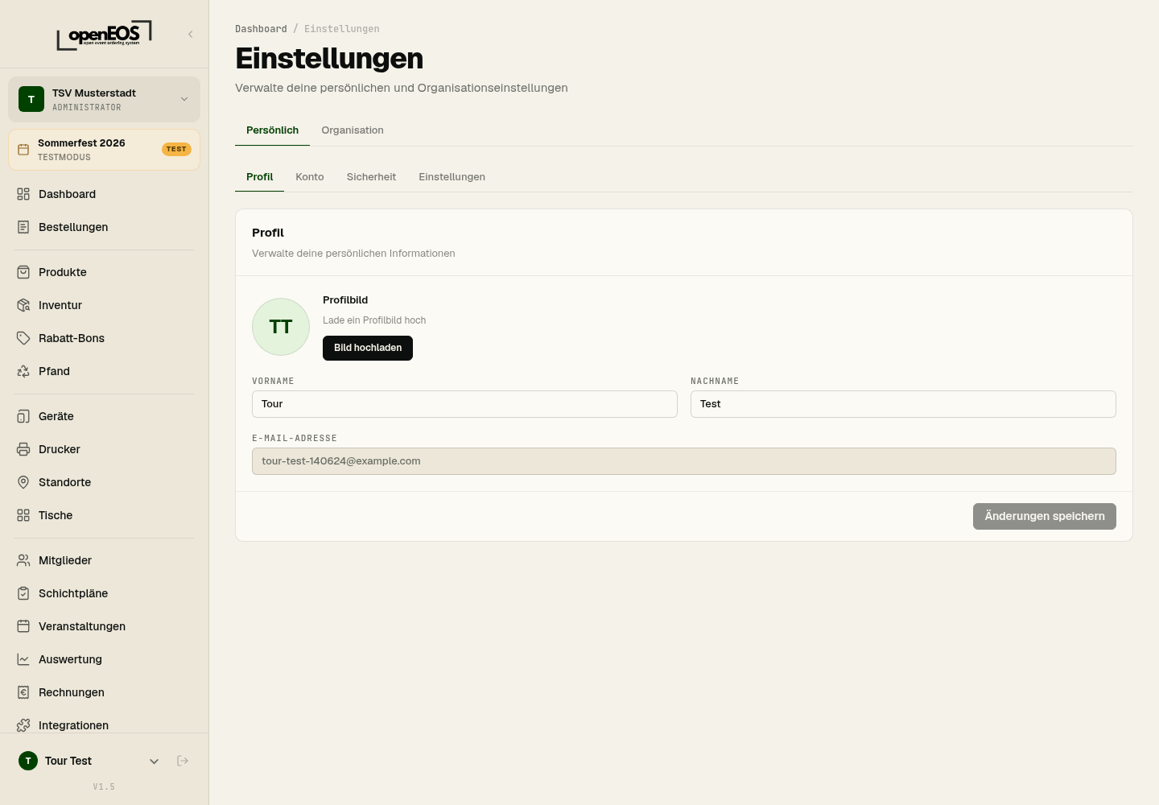Click the Rechnungen euro icon
This screenshot has height=805, width=1159.
point(23,692)
